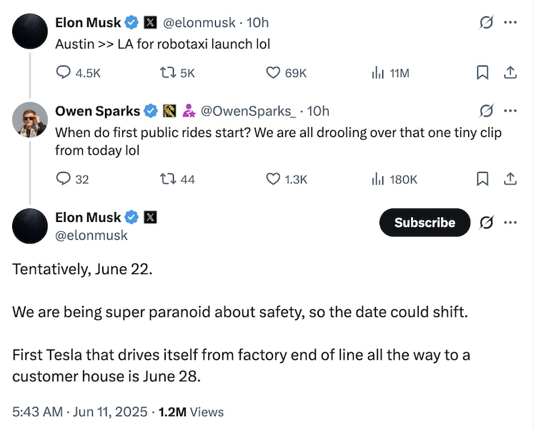Repost Owen Sparks's question tweet

[168, 179]
